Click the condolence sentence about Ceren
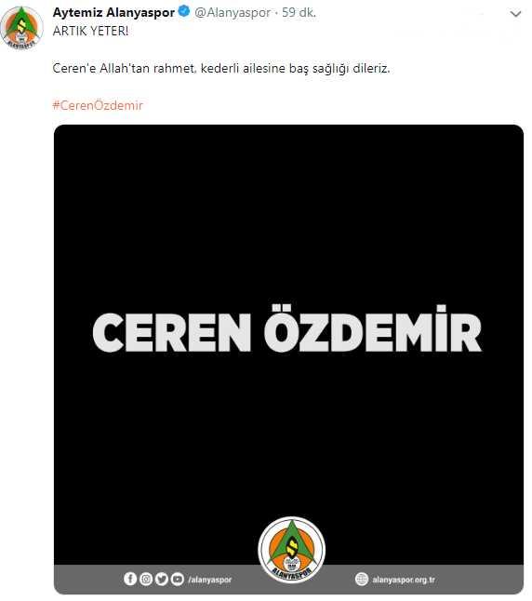 point(221,69)
